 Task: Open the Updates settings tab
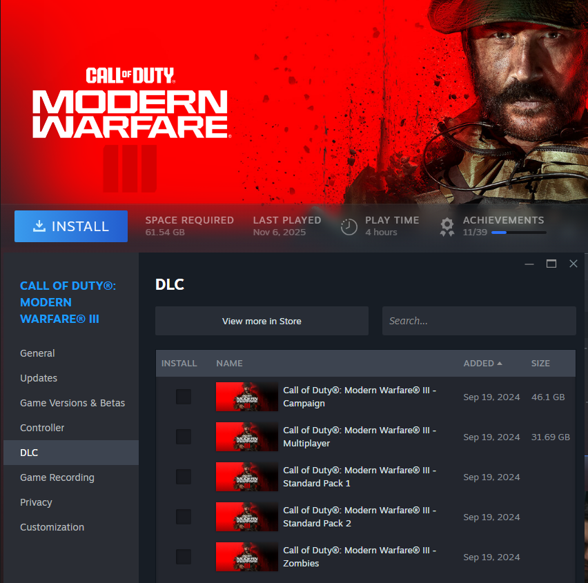[39, 378]
